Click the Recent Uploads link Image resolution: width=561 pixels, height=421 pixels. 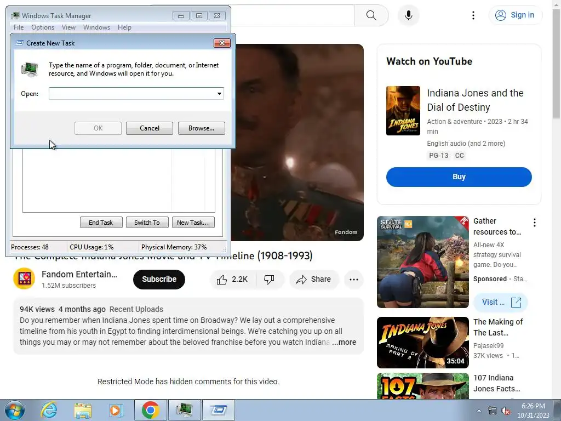(136, 309)
